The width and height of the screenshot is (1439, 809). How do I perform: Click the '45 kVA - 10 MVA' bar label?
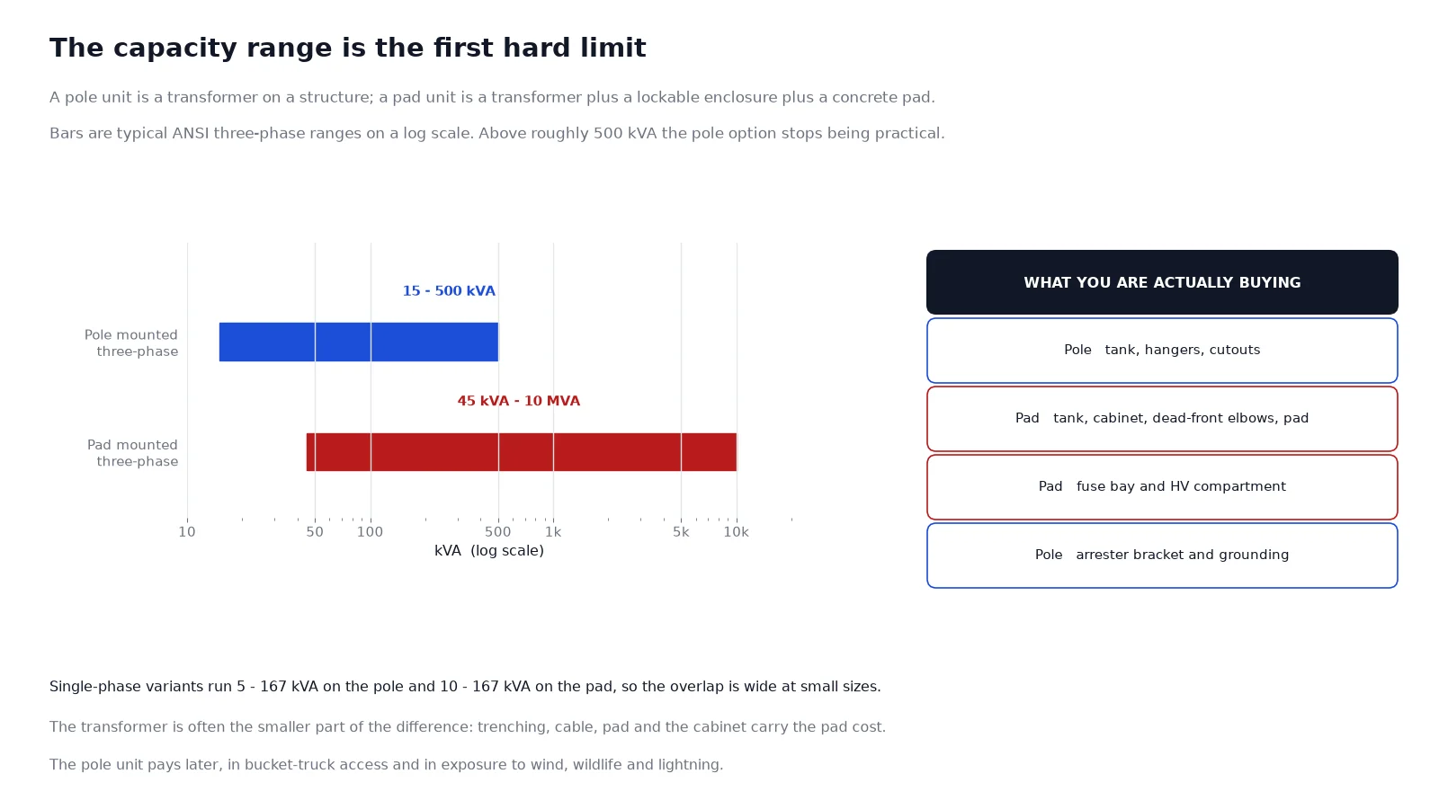pos(519,401)
